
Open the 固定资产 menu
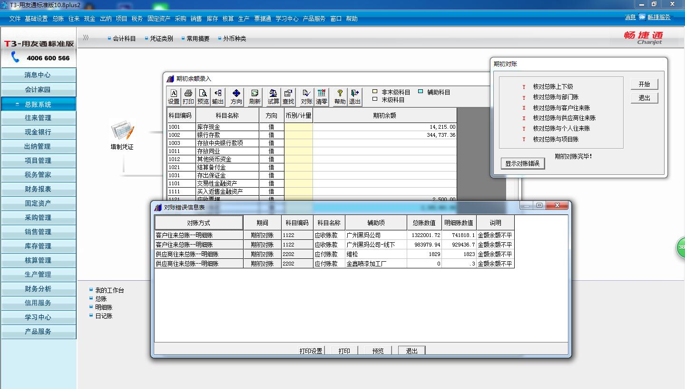159,19
